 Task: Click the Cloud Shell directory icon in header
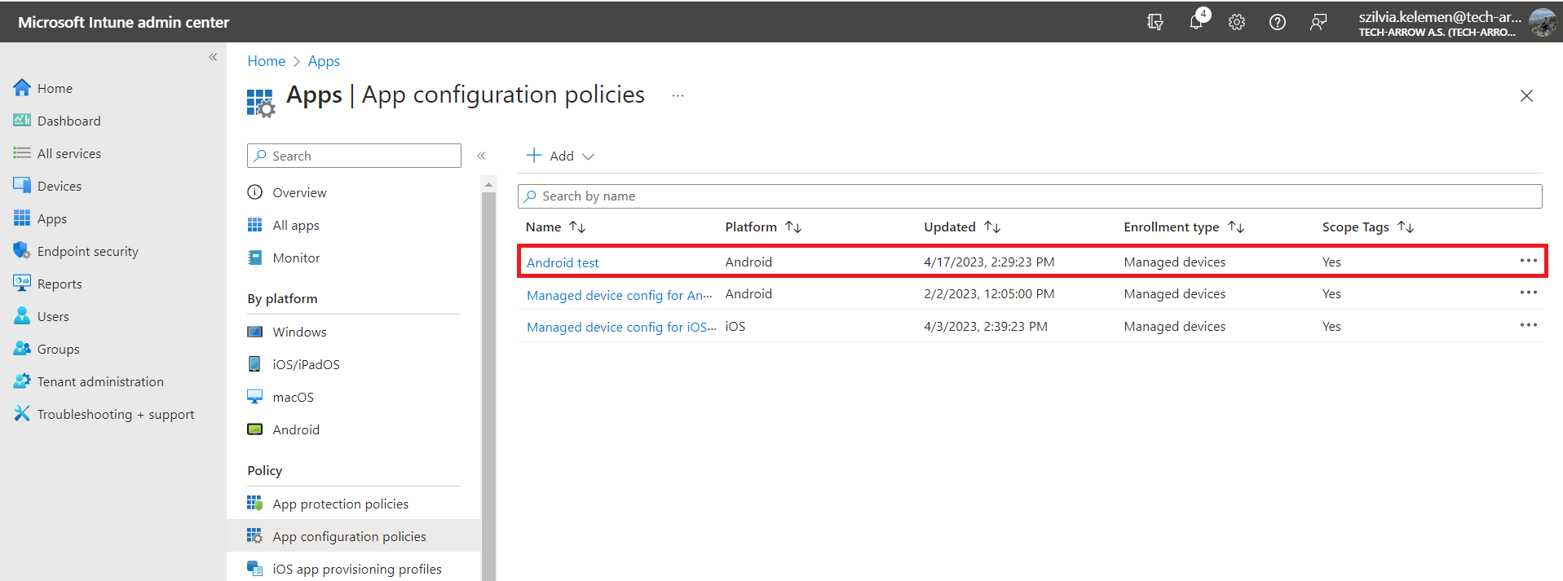(x=1155, y=22)
